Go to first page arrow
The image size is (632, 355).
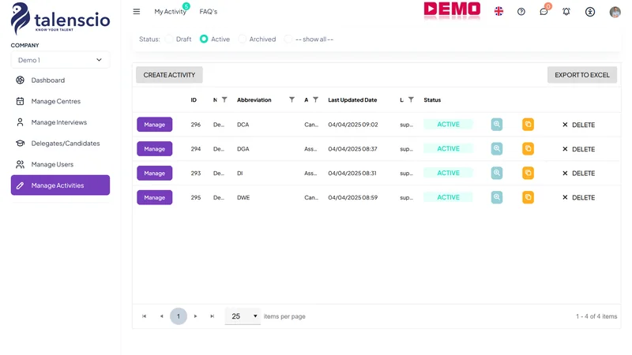tap(144, 316)
